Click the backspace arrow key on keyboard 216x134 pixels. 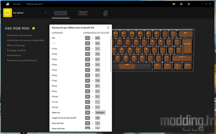click(185, 34)
